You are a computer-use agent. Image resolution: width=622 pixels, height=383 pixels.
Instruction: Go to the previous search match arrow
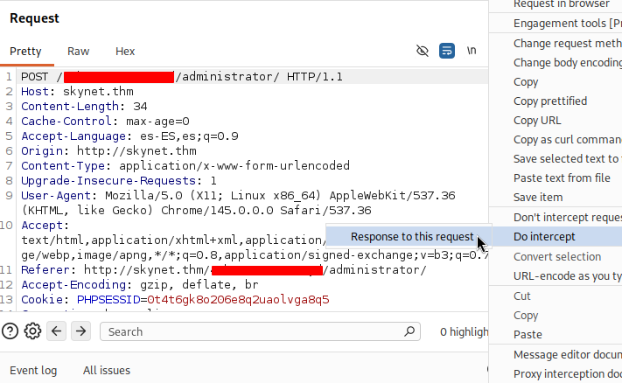(x=56, y=331)
